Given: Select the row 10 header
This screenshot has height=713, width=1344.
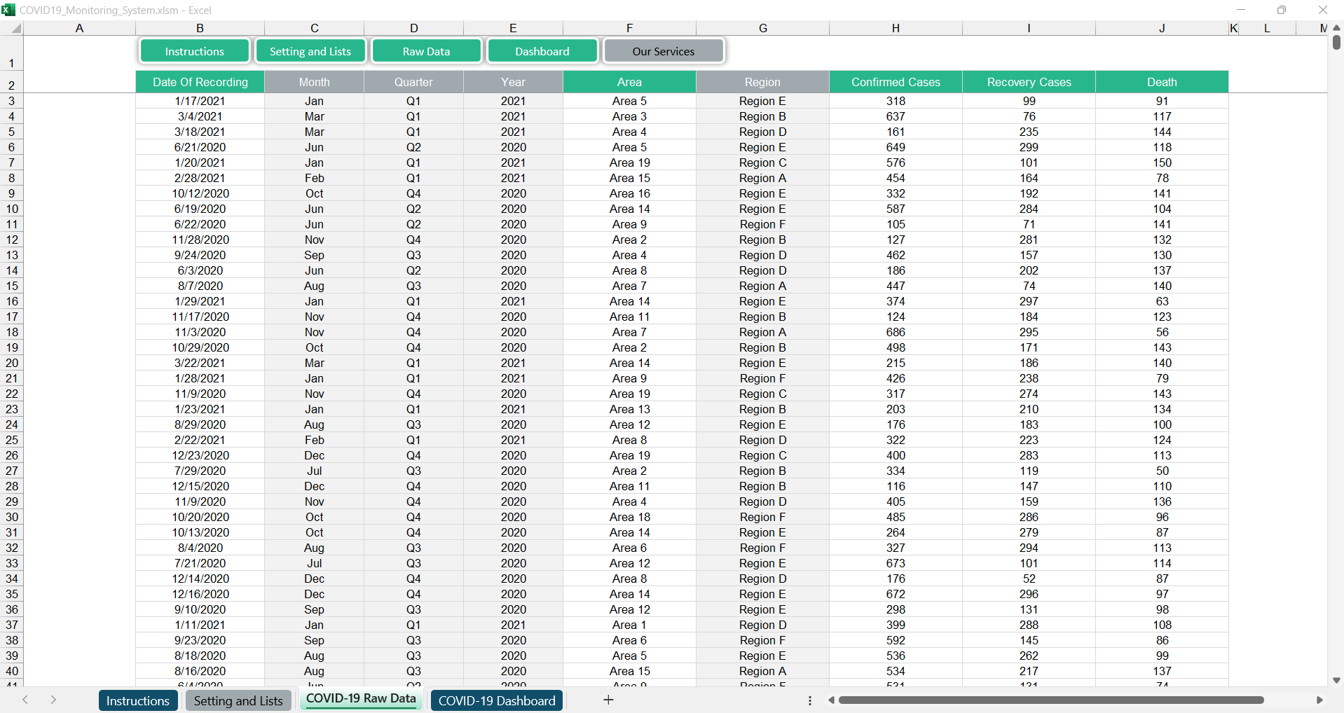Looking at the screenshot, I should (12, 209).
